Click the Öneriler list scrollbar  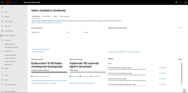coord(182,73)
